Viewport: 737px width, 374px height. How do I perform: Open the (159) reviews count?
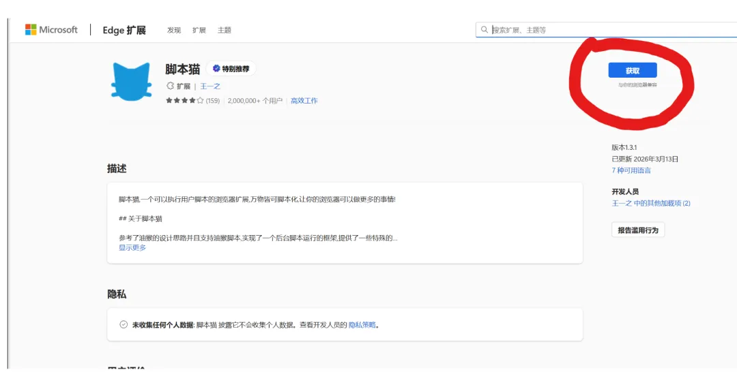tap(212, 100)
